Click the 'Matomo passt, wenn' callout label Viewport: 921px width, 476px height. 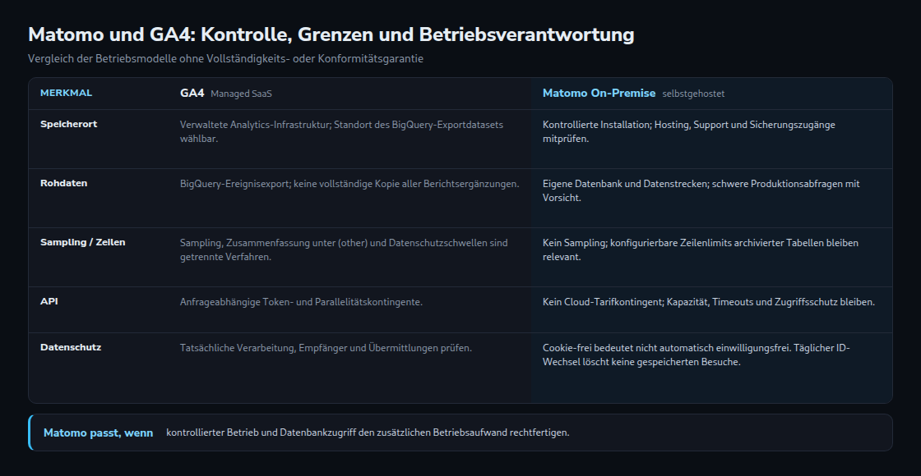98,433
